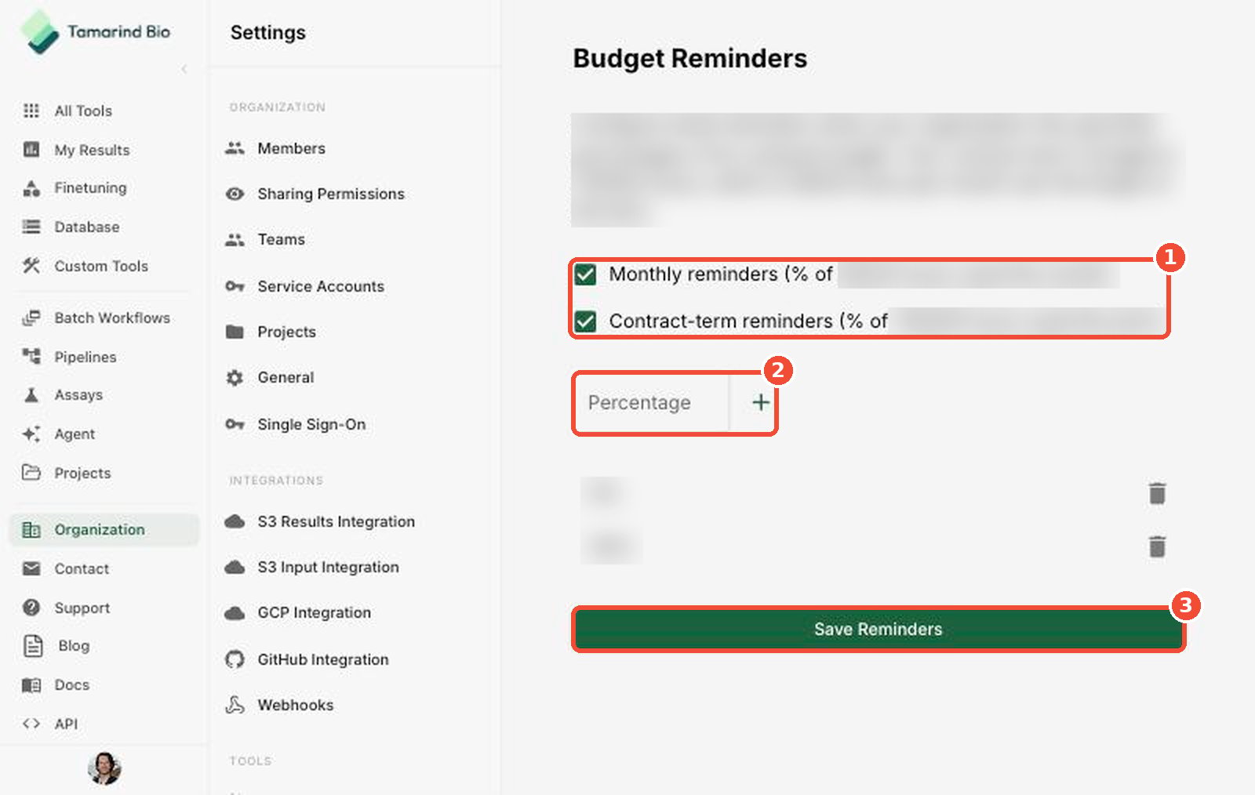Click the Save Reminders button

[878, 629]
